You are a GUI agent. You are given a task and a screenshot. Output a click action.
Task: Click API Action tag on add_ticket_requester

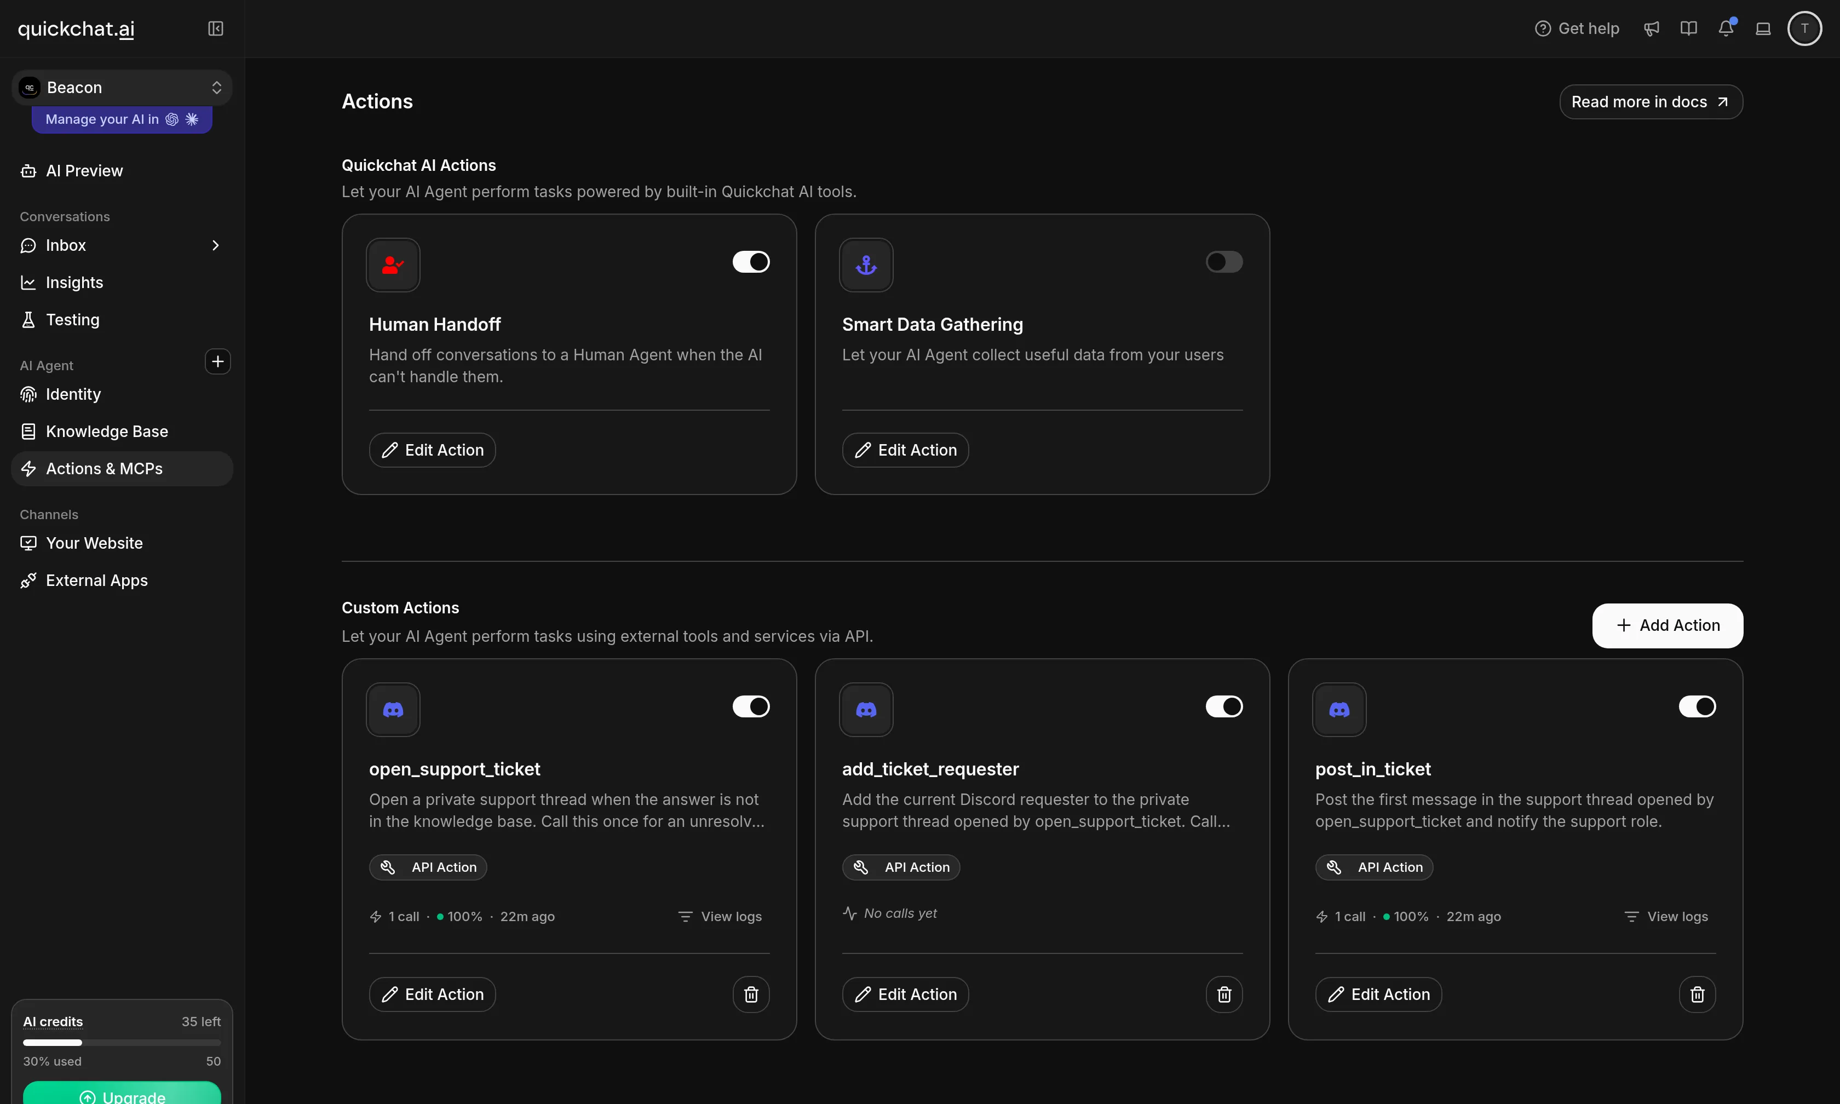pyautogui.click(x=901, y=867)
